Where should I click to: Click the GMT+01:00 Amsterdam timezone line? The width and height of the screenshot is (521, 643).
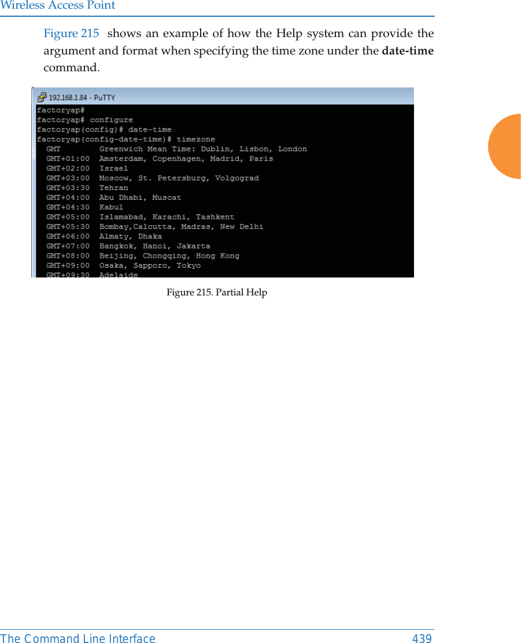159,158
